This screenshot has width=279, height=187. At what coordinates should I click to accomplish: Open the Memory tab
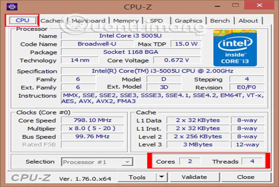(126, 21)
